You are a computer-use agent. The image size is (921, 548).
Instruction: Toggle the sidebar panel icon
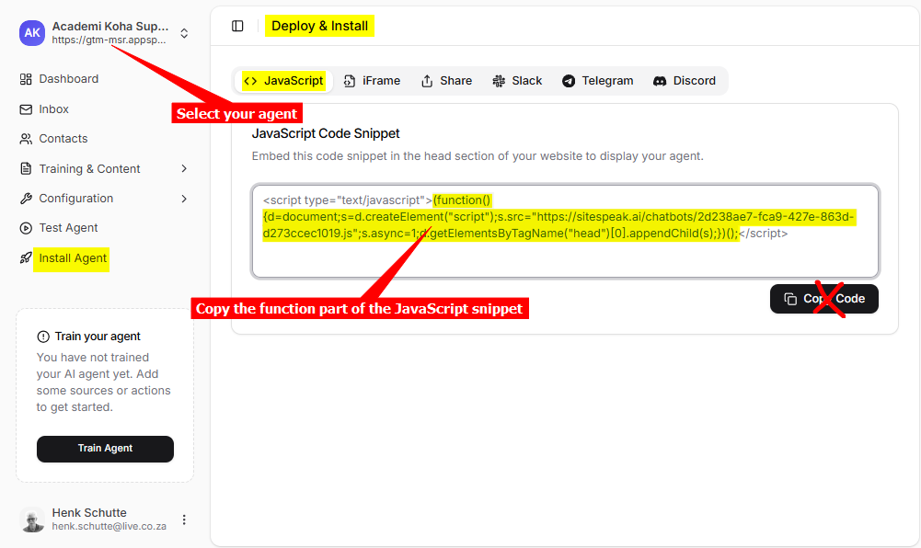click(237, 26)
